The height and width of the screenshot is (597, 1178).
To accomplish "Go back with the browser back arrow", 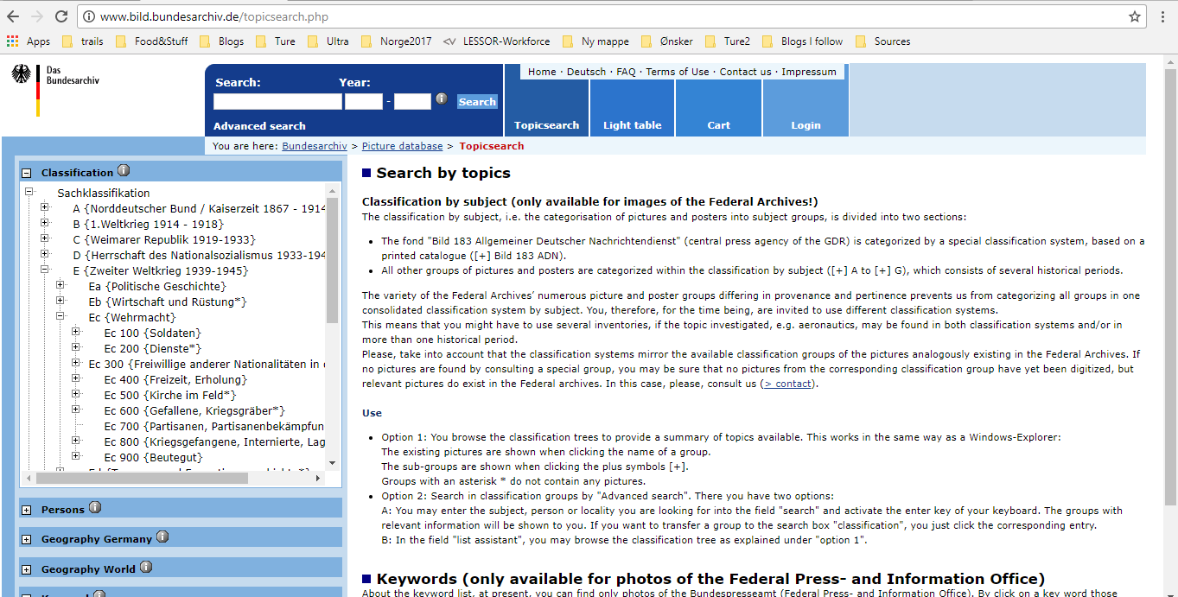I will point(14,16).
